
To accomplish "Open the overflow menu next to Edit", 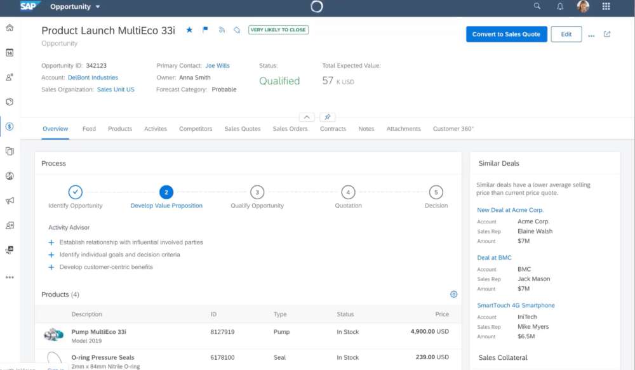I will click(x=591, y=35).
